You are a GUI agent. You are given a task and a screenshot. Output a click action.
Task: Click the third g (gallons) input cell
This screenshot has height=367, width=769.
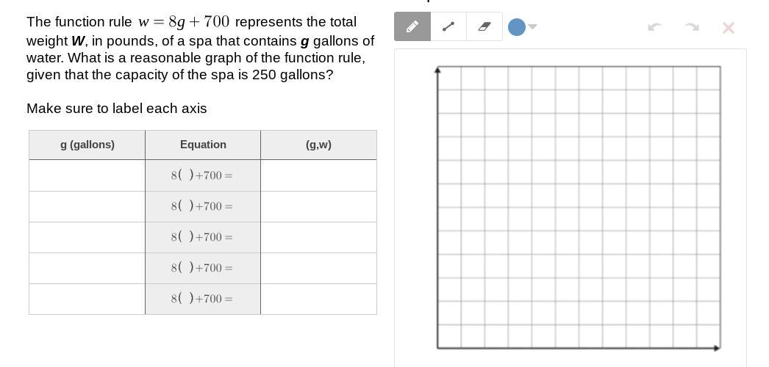click(x=87, y=237)
